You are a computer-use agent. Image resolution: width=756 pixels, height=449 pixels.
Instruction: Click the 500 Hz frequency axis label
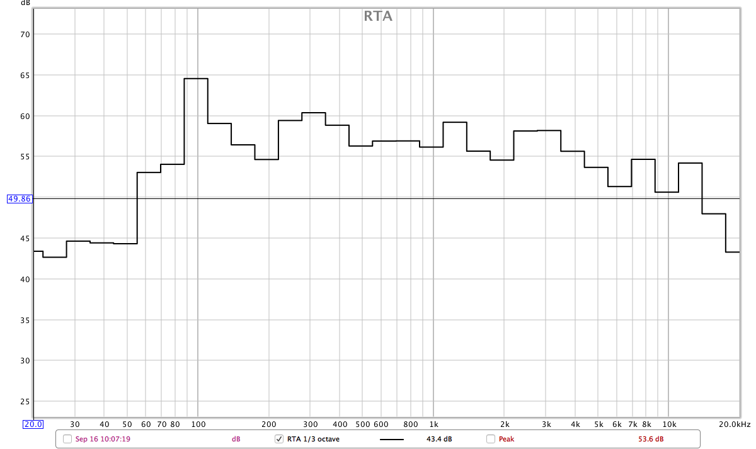[362, 424]
